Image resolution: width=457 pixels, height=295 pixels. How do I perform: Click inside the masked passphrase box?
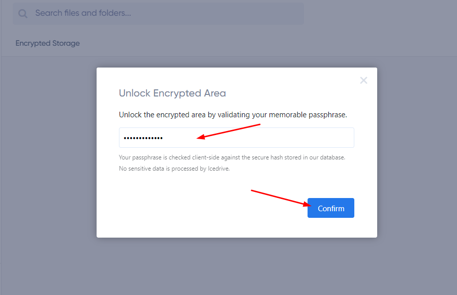236,137
